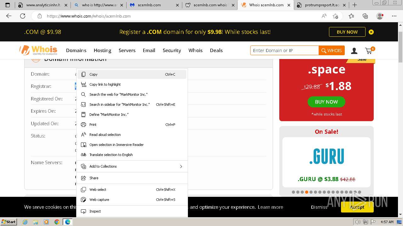
Task: Reload the page with refresh icon
Action: click(x=23, y=16)
